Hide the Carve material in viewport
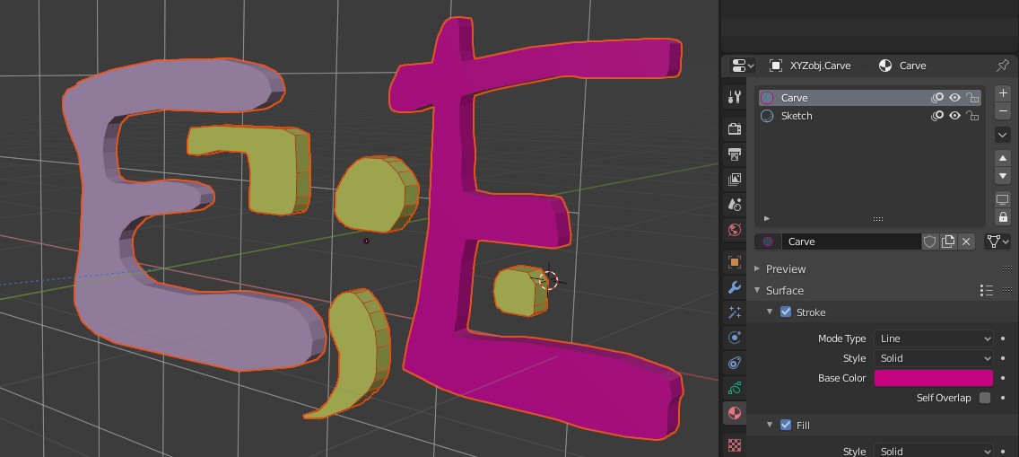 pyautogui.click(x=954, y=98)
